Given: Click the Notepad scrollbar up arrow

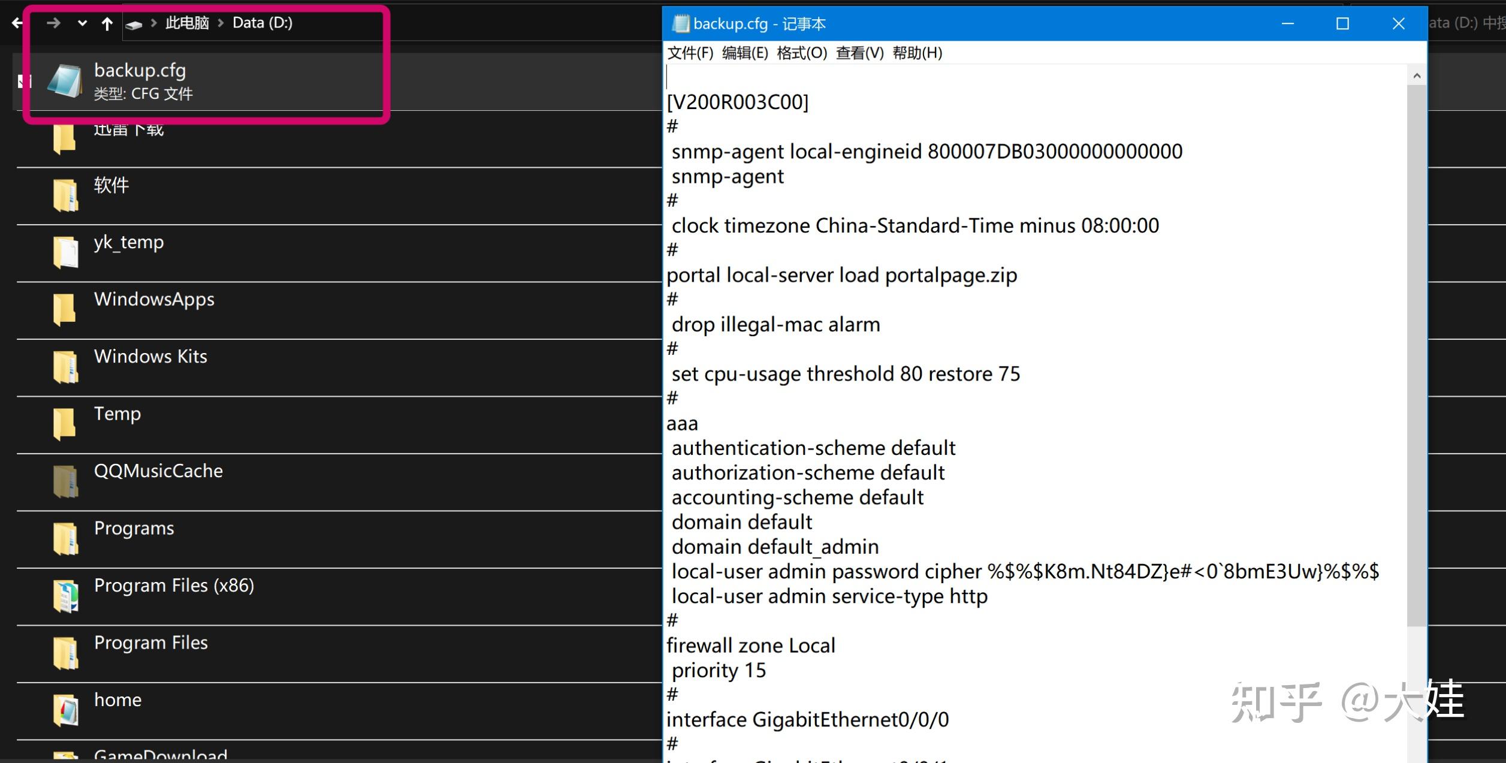Looking at the screenshot, I should pos(1417,76).
